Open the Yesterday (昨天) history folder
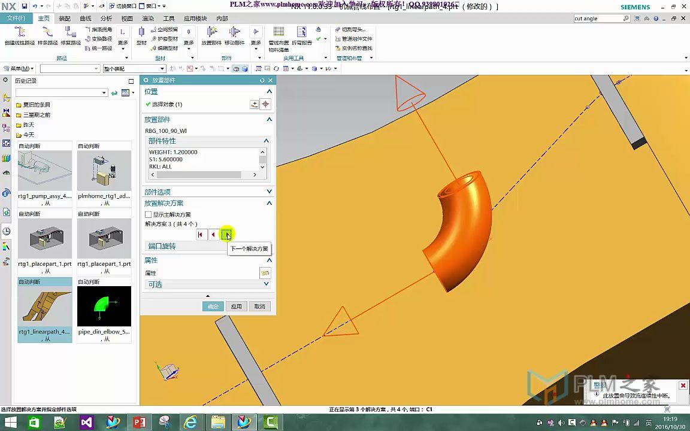 pyautogui.click(x=25, y=125)
